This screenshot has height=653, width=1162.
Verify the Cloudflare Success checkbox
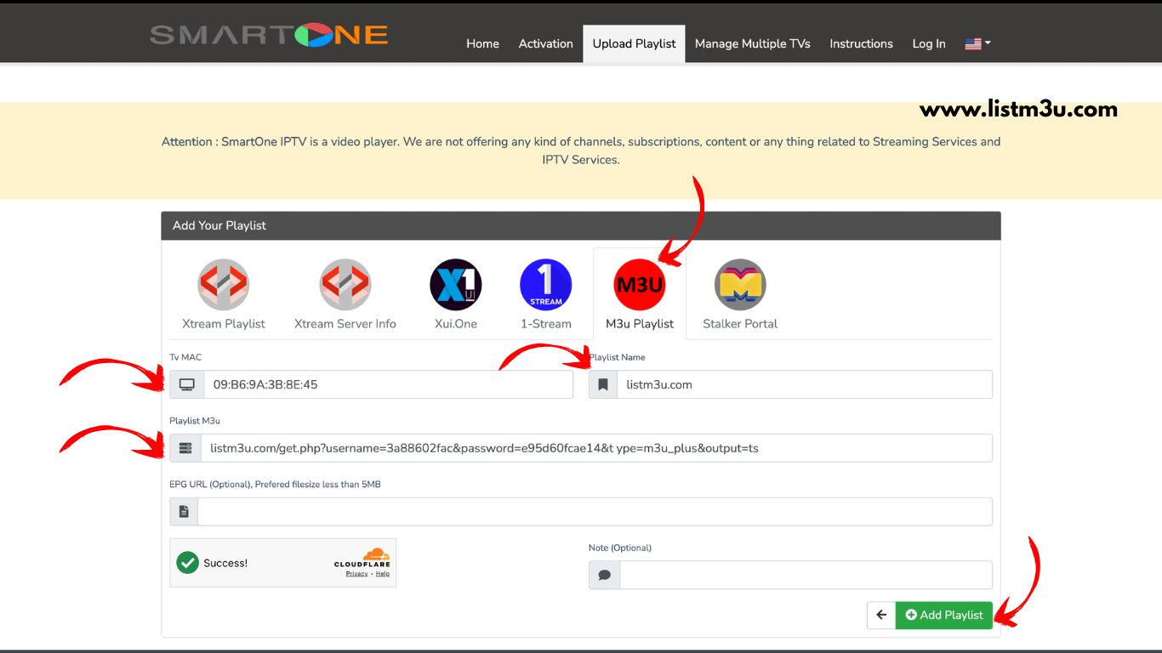(x=186, y=563)
